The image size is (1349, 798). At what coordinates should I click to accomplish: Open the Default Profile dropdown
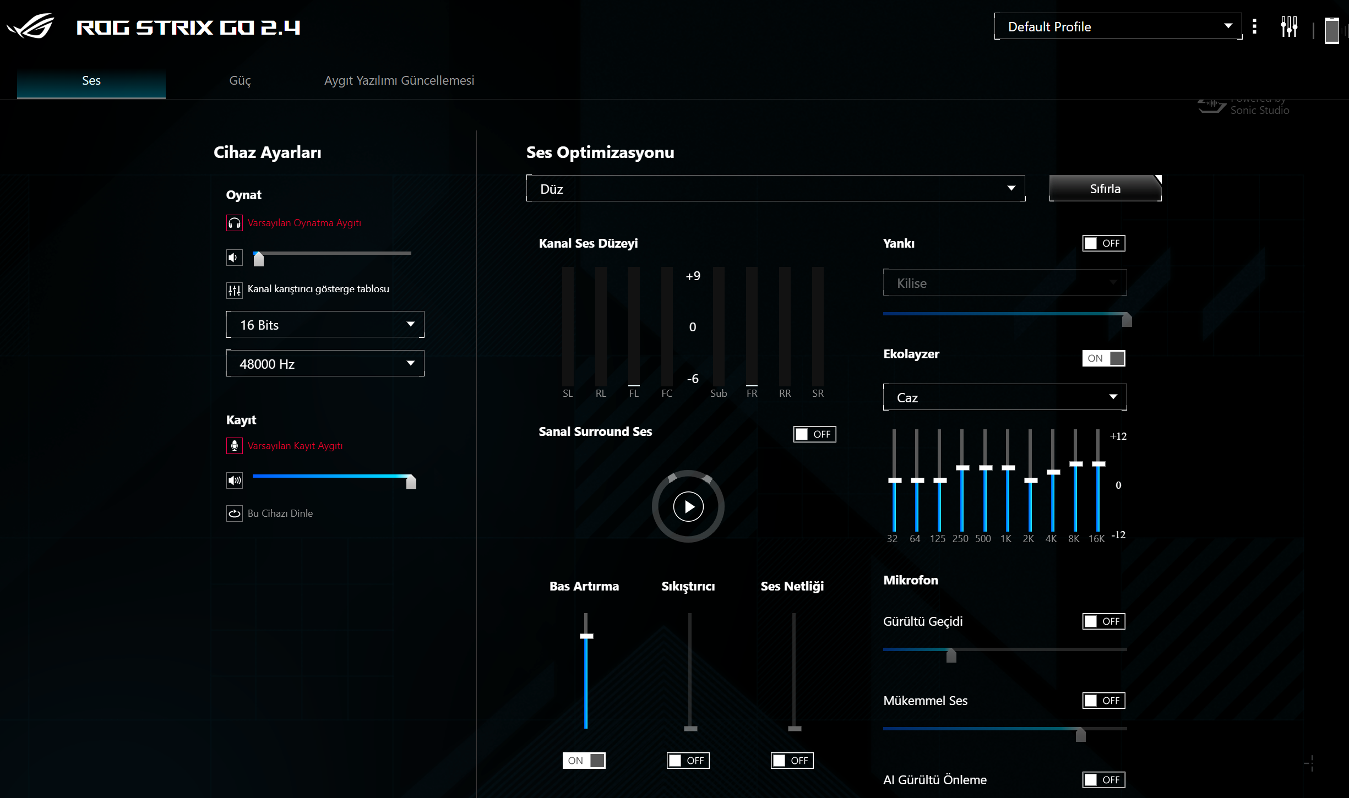coord(1118,26)
